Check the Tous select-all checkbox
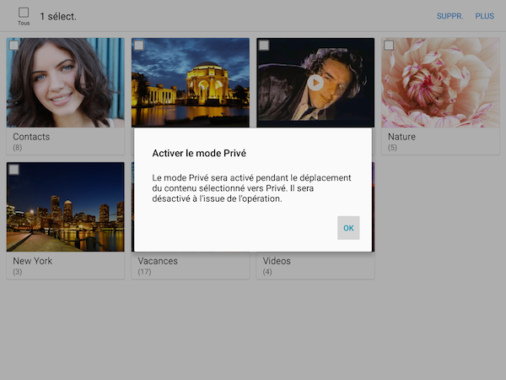Viewport: 506px width, 380px height. 24,13
